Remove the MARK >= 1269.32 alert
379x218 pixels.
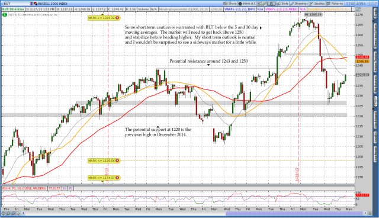click(117, 18)
